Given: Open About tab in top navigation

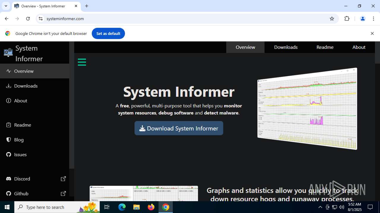Looking at the screenshot, I should [359, 47].
